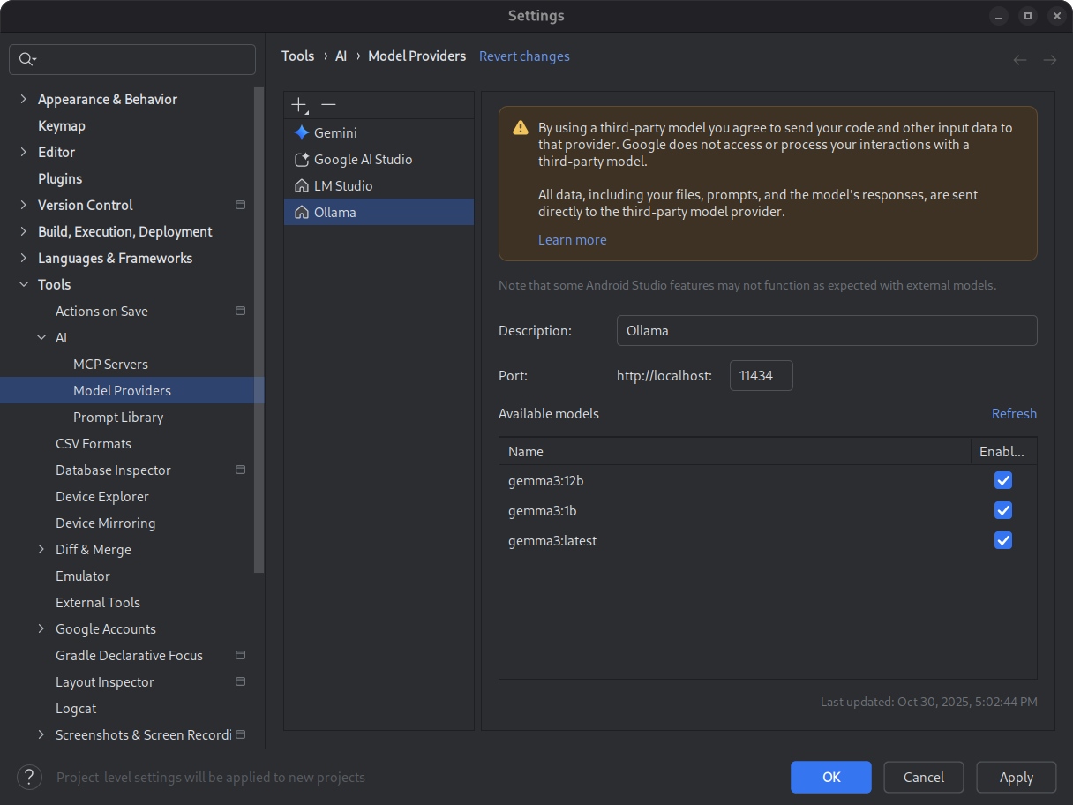The image size is (1073, 805).
Task: Collapse the Tools section
Action: 23,284
